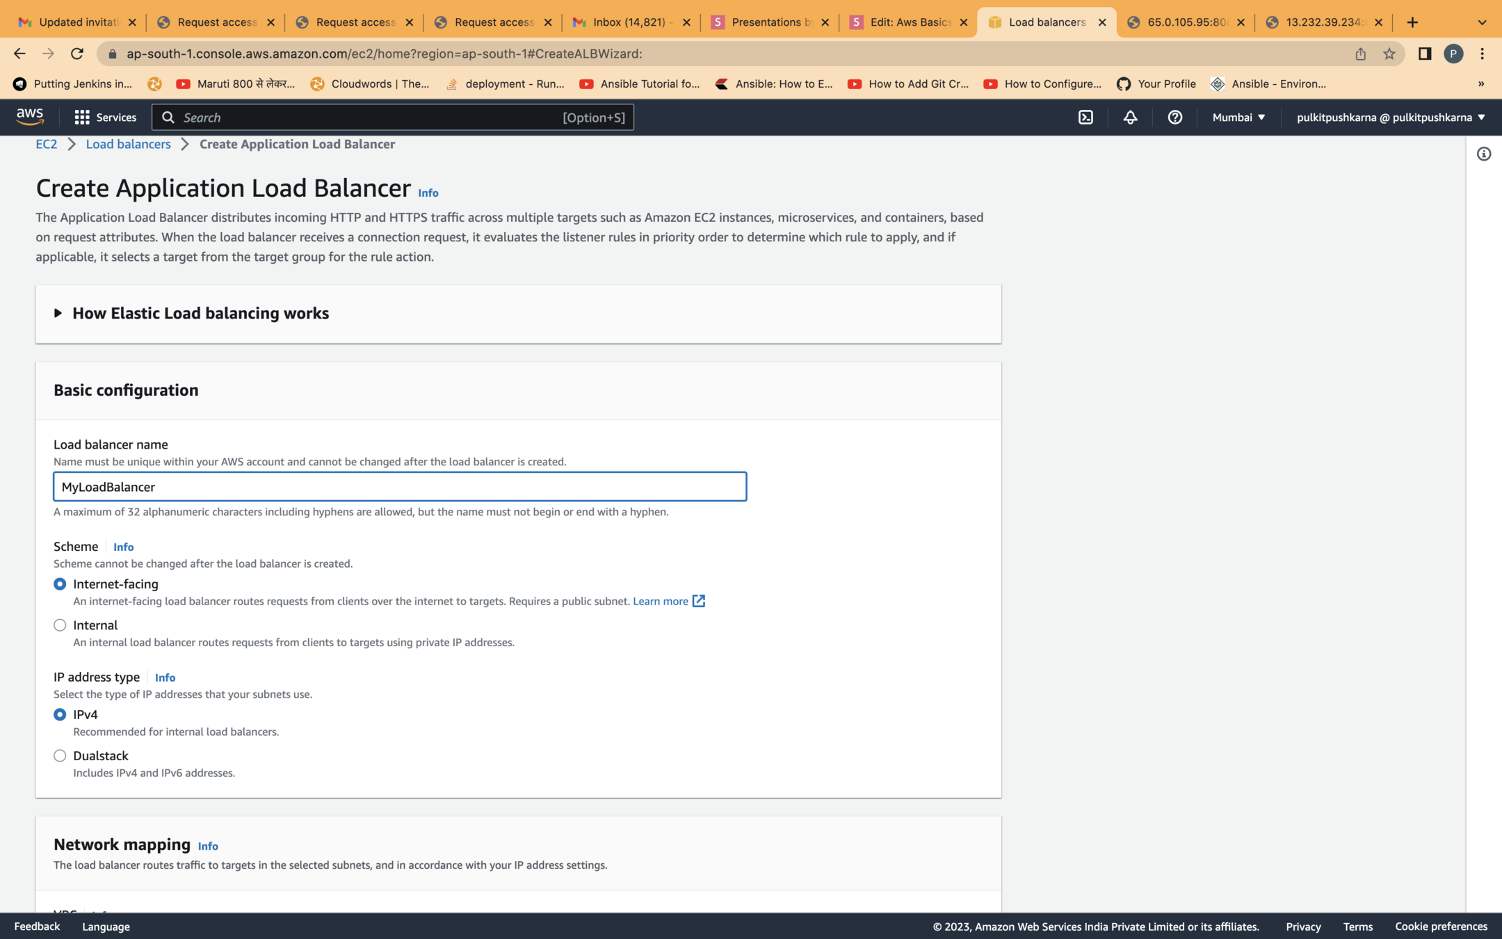Open the pulkitpushkarna account dropdown
Screen dimensions: 1502x939
(1390, 118)
